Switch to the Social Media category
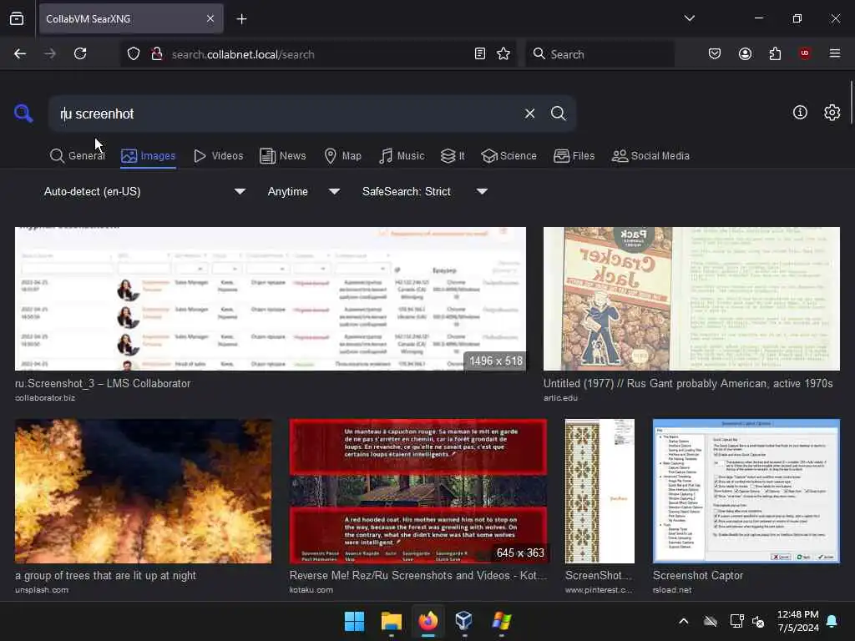This screenshot has height=641, width=855. (650, 156)
